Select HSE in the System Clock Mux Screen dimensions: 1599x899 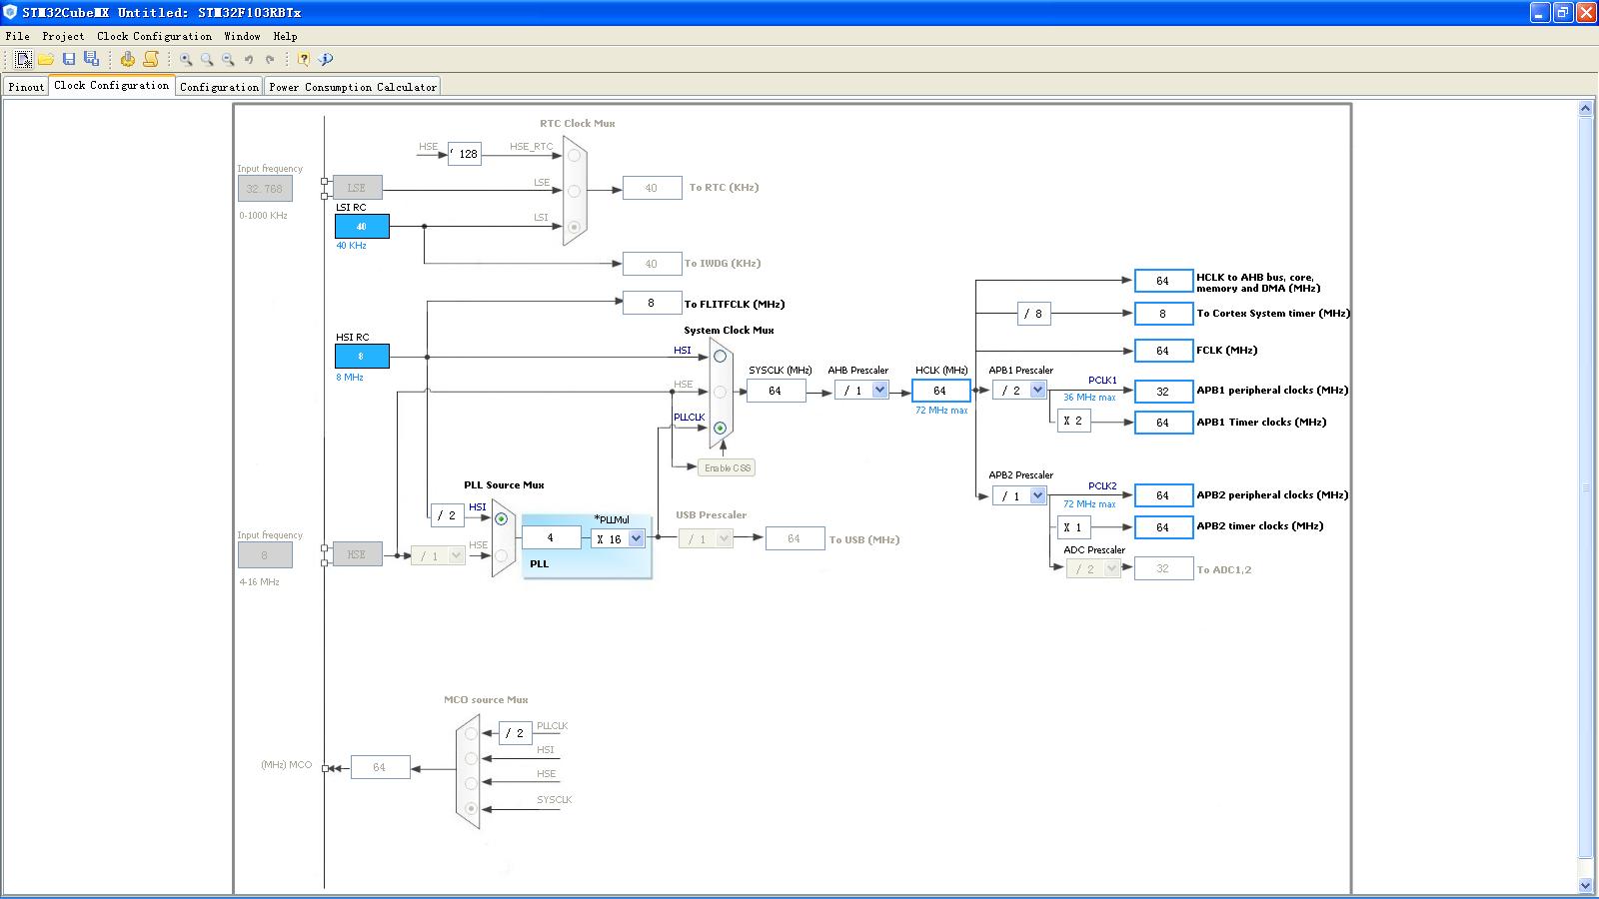tap(720, 392)
